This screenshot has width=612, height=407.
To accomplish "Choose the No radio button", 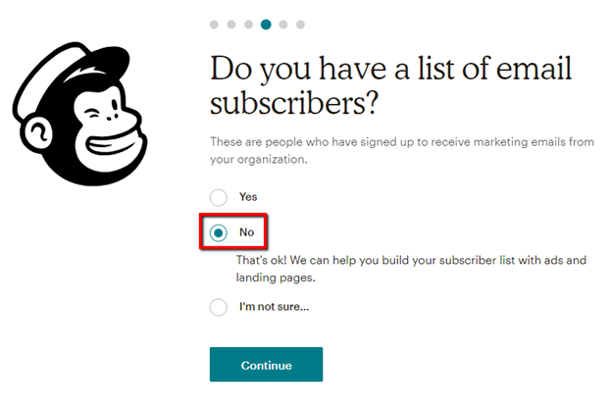I will [219, 232].
